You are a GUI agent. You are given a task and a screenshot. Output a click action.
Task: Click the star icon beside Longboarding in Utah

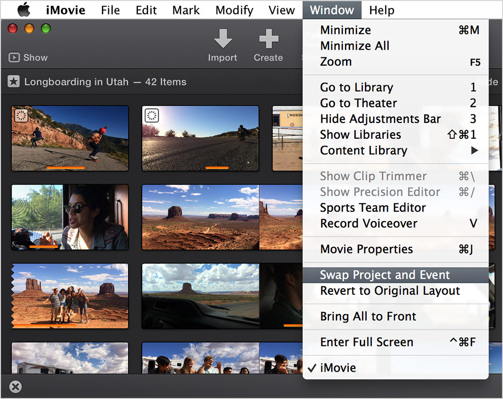13,81
